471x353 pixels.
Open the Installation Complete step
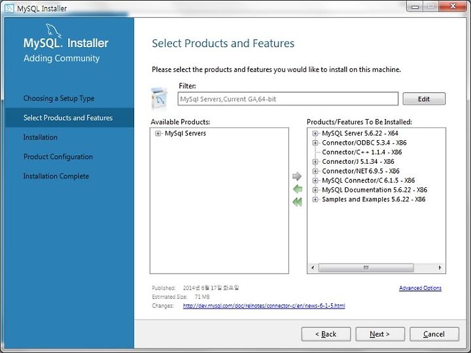tap(56, 176)
